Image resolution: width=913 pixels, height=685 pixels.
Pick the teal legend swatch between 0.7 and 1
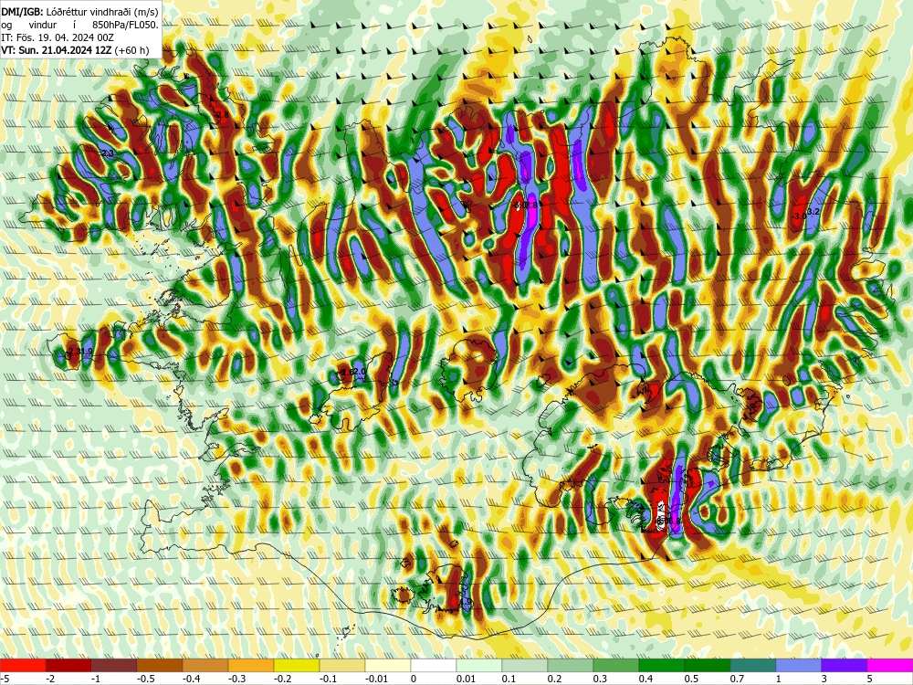point(753,665)
